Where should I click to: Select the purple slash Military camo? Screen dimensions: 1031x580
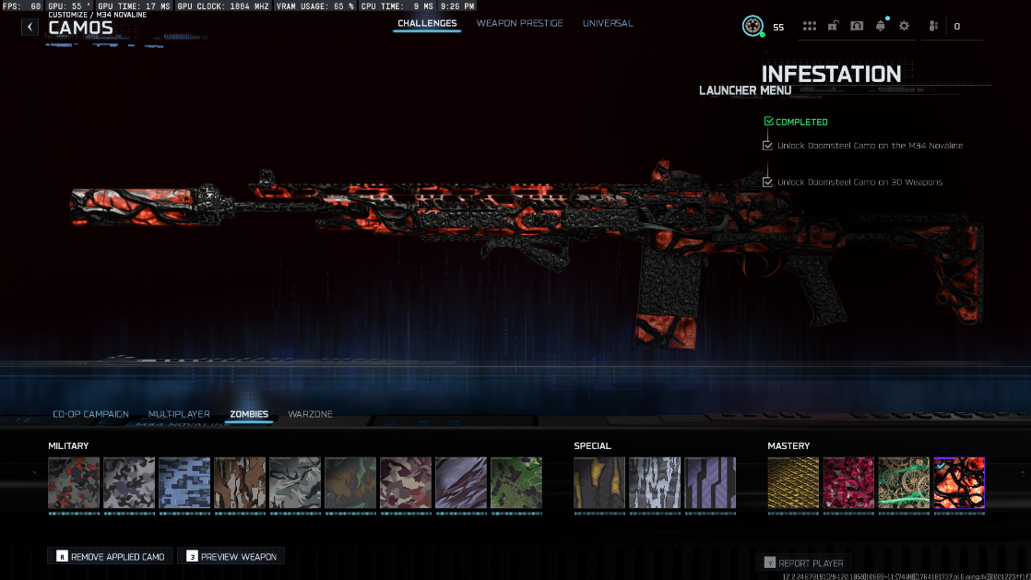coord(460,483)
